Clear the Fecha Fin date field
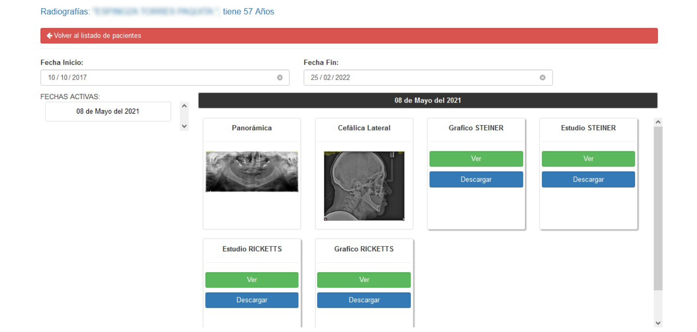 [543, 78]
